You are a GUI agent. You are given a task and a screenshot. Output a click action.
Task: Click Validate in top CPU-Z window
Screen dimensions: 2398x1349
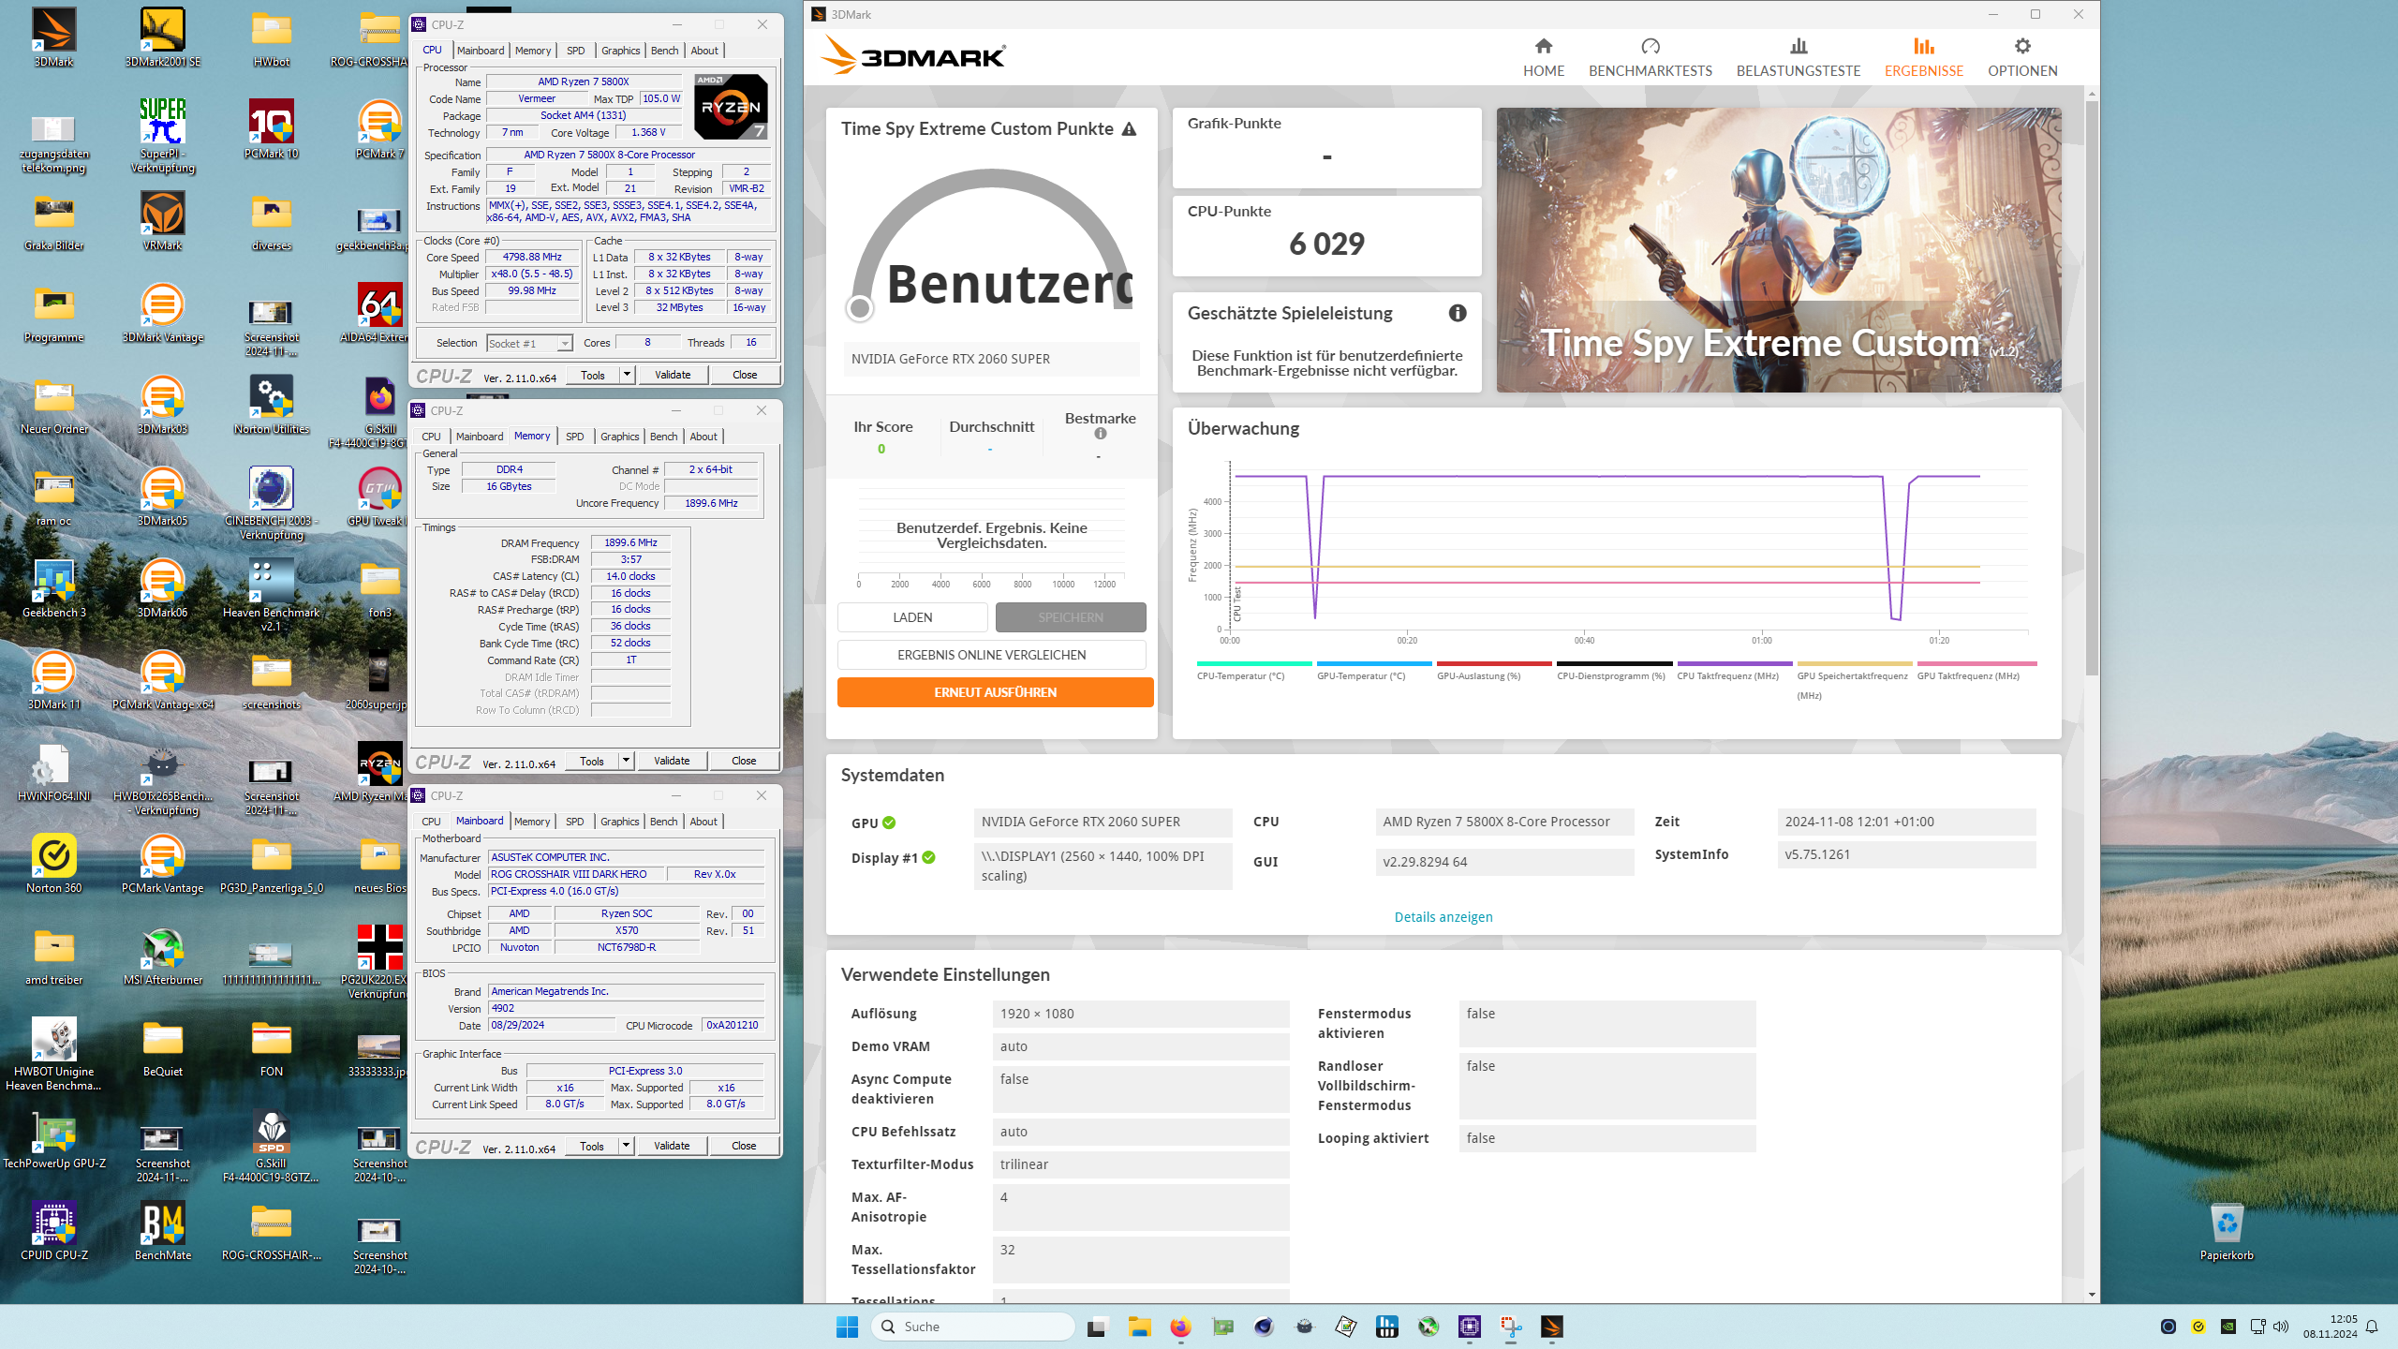pyautogui.click(x=673, y=375)
